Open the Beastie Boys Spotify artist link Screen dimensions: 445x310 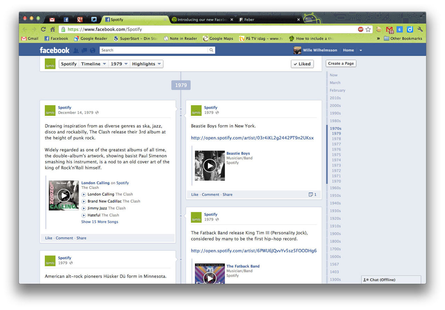[252, 138]
